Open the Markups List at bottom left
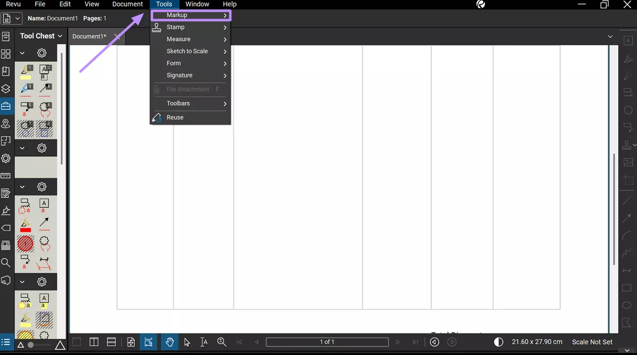 [6, 342]
